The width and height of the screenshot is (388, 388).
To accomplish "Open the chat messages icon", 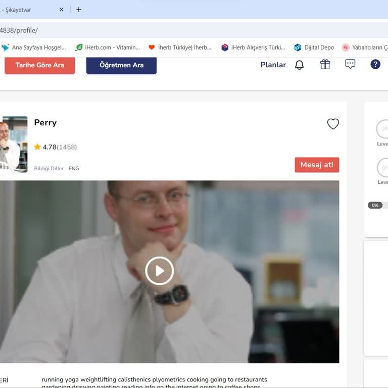I will (x=350, y=64).
